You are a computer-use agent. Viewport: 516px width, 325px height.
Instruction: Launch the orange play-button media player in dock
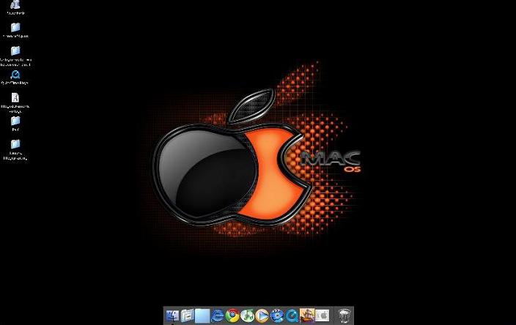pyautogui.click(x=262, y=315)
